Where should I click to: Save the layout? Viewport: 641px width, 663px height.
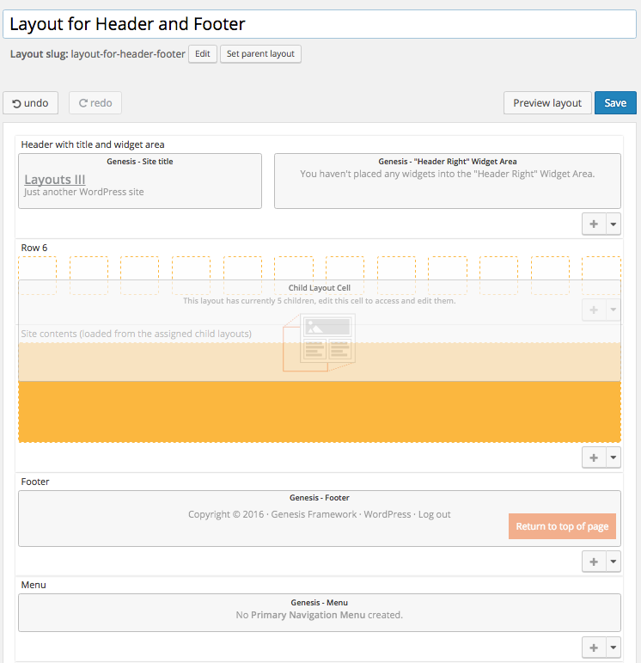click(x=615, y=102)
